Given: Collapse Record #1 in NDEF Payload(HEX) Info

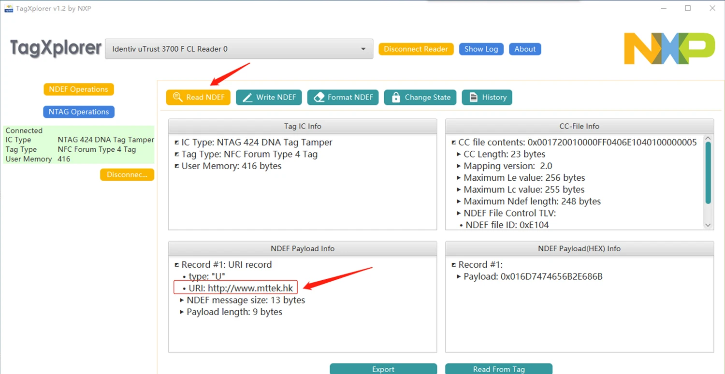Looking at the screenshot, I should tap(454, 265).
